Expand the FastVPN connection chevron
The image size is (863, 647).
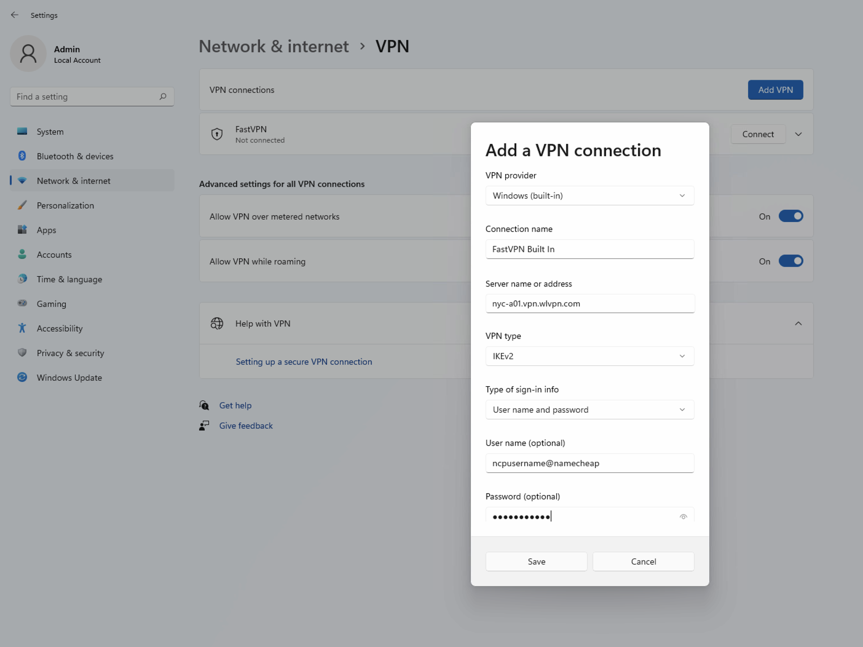pos(798,134)
